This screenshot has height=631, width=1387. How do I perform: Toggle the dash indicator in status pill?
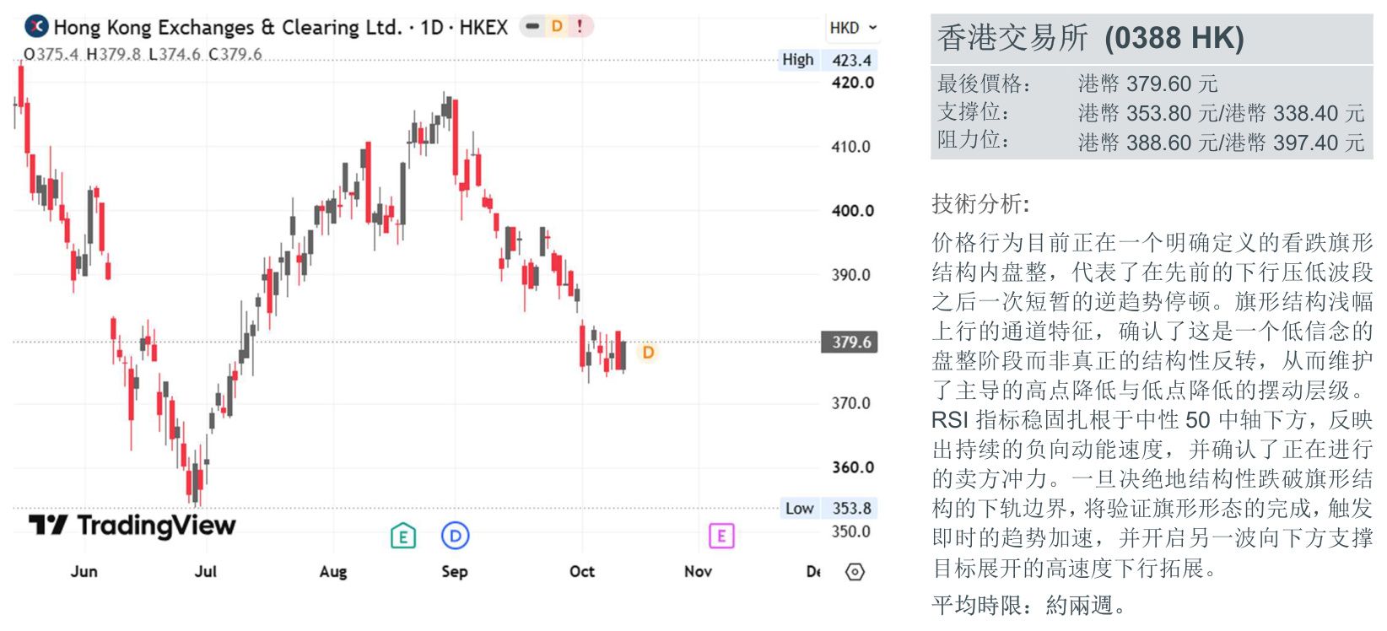(x=532, y=27)
